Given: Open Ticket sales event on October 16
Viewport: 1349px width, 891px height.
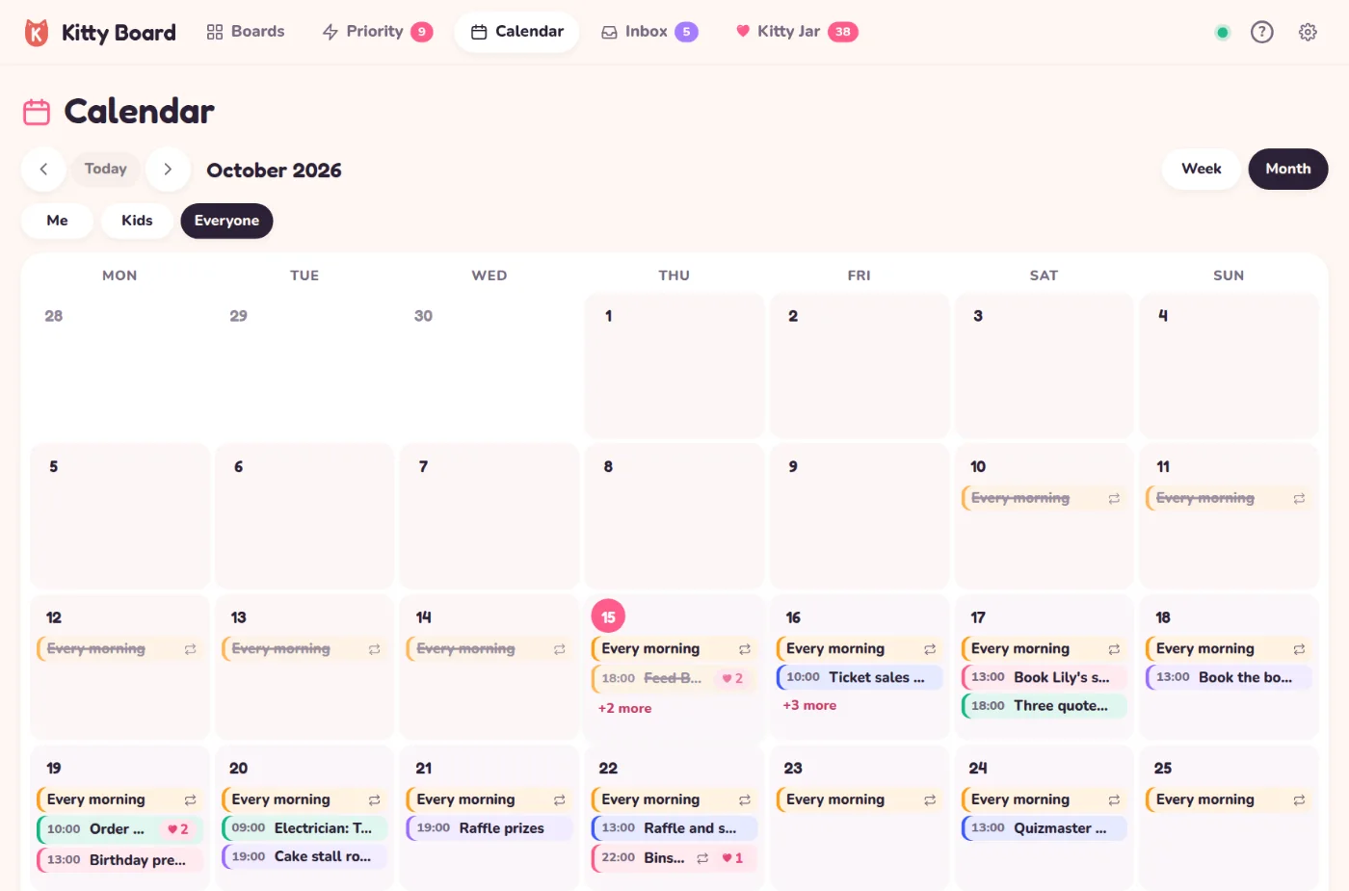Looking at the screenshot, I should [860, 677].
